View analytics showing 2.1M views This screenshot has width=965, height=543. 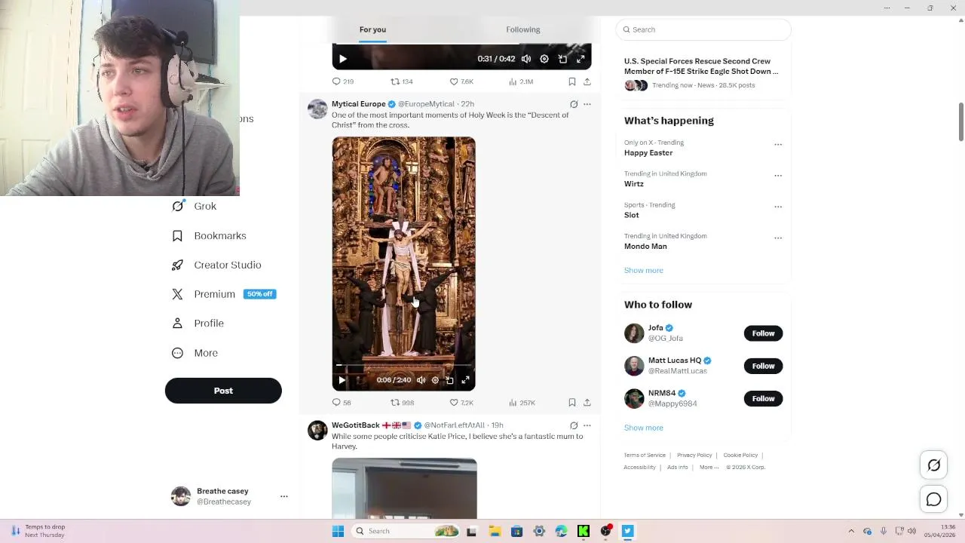pos(521,81)
